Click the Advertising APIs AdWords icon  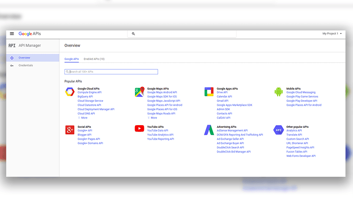coord(209,130)
